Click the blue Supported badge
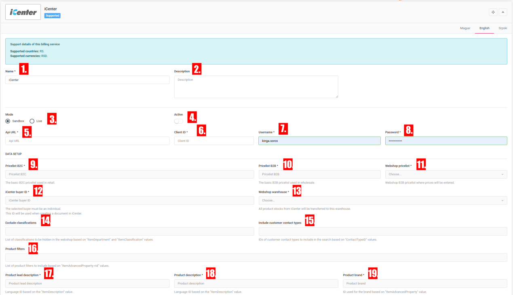The image size is (513, 295). 53,16
